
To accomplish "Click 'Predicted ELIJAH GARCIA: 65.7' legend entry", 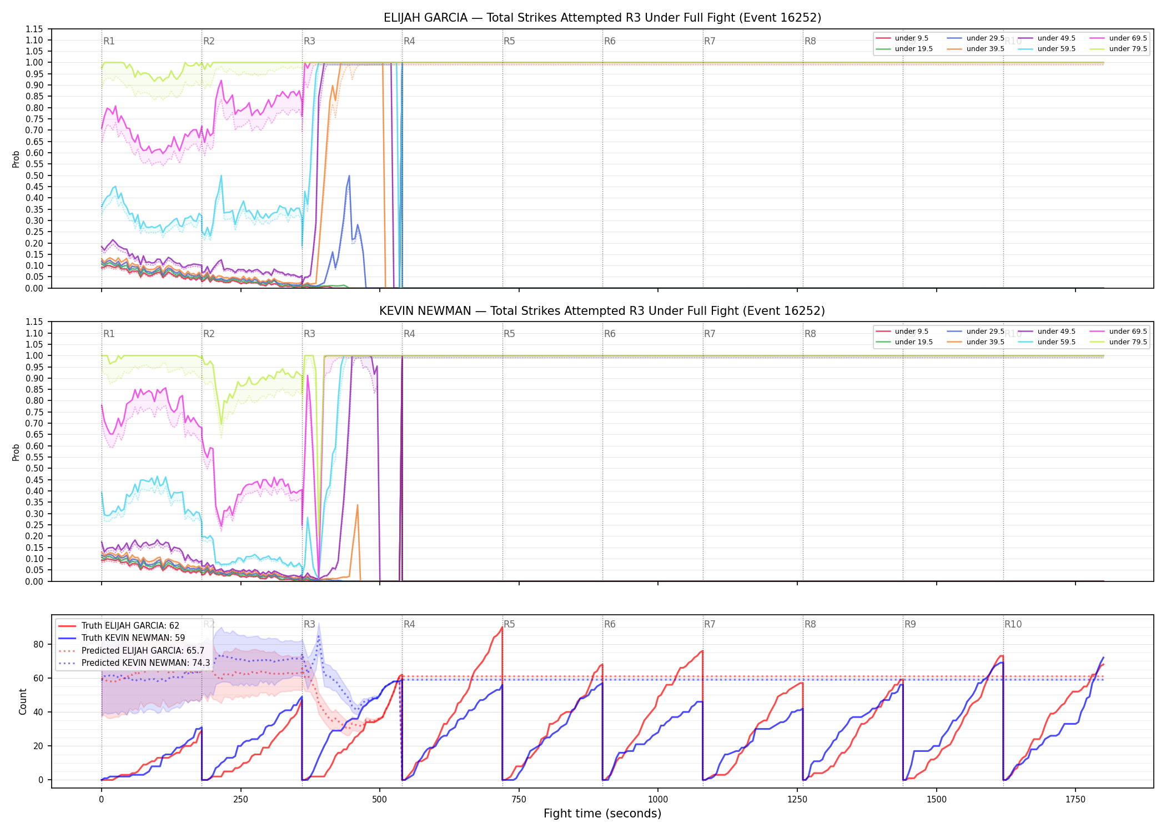I will point(131,651).
